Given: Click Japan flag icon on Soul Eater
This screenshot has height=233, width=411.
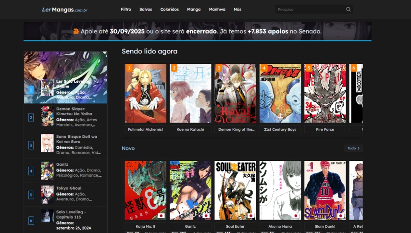Looking at the screenshot, I should tap(251, 216).
